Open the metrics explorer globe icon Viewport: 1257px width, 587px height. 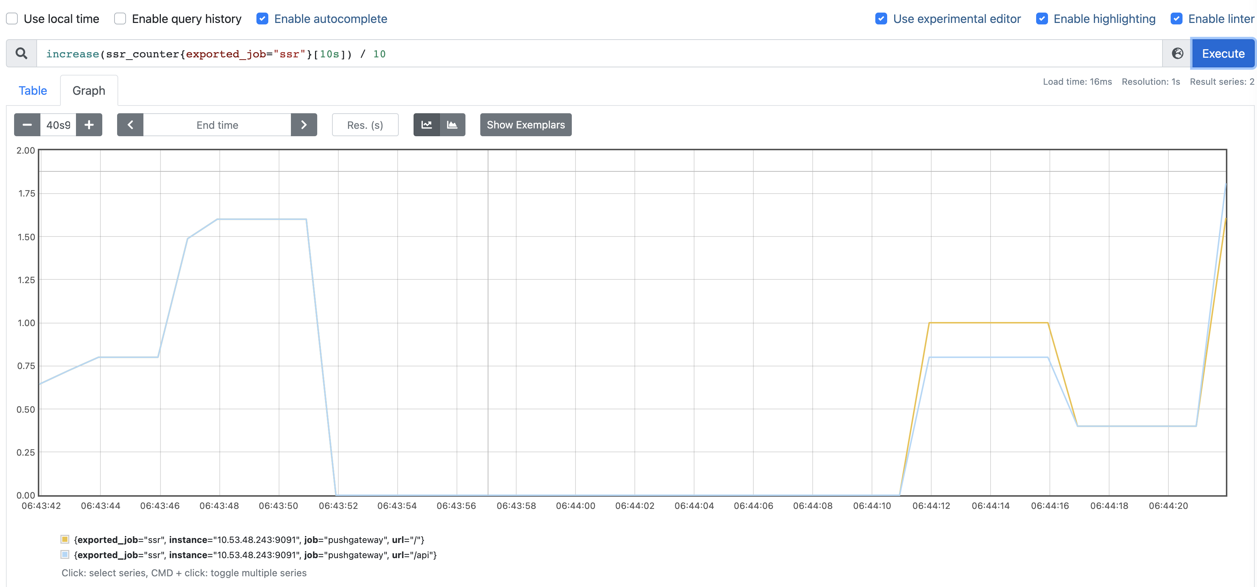[x=1177, y=54]
